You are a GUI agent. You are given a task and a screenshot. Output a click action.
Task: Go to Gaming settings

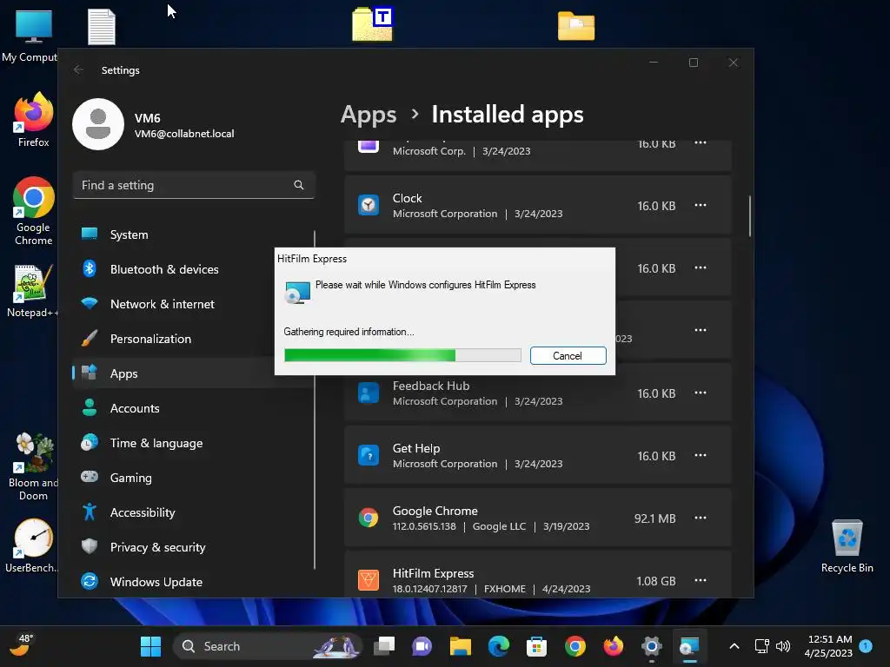coord(193,478)
